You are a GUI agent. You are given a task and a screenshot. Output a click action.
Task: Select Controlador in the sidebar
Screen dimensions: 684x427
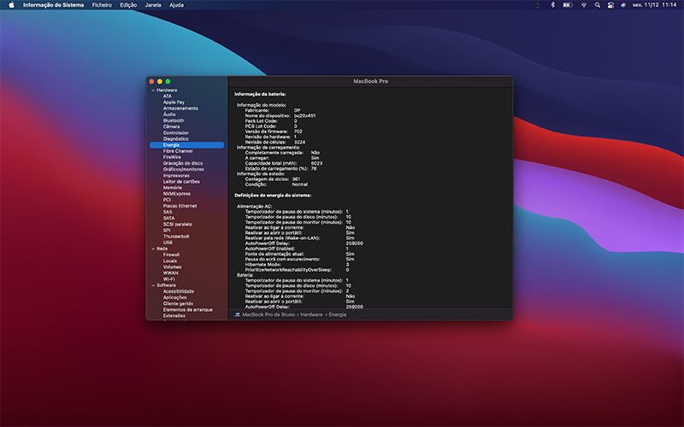click(176, 133)
